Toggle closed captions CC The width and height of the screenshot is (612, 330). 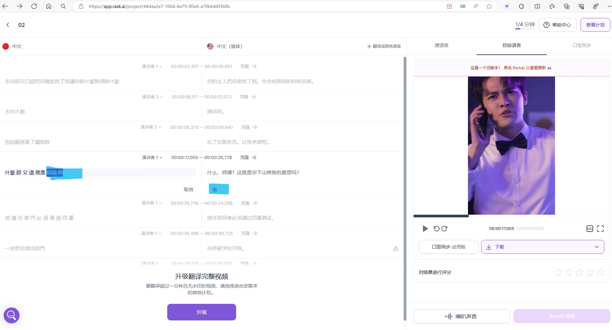tap(590, 229)
